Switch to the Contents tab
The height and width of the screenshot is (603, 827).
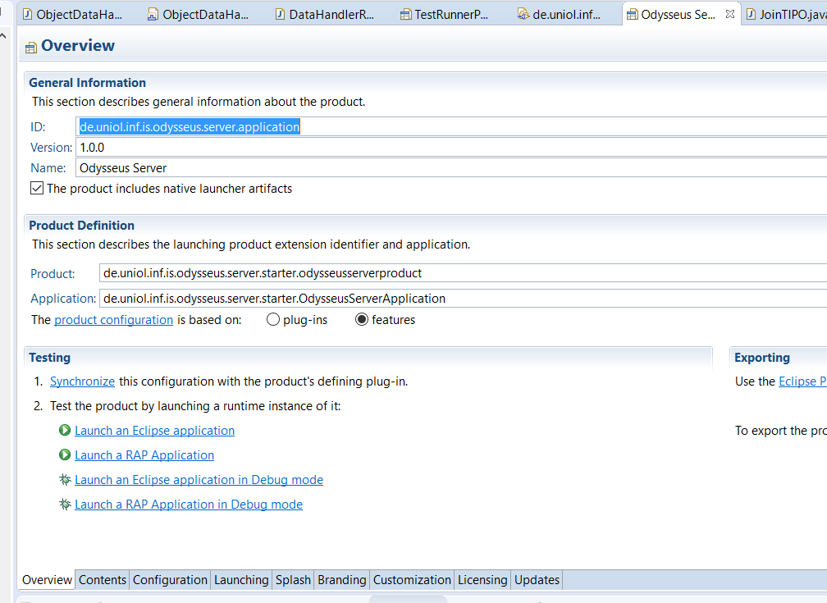click(103, 580)
